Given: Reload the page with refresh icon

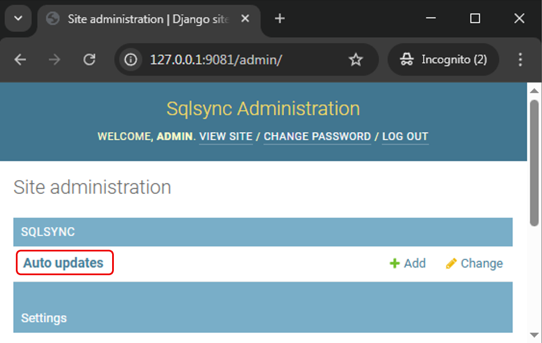Looking at the screenshot, I should pos(89,60).
